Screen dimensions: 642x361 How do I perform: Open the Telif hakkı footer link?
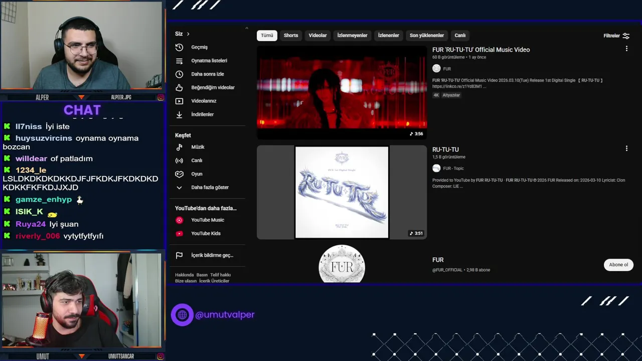221,275
